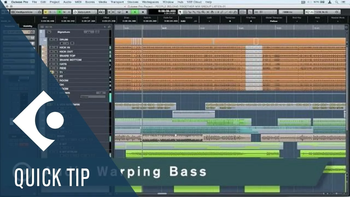Open the File menu
350x197 pixels.
pyautogui.click(x=34, y=2)
